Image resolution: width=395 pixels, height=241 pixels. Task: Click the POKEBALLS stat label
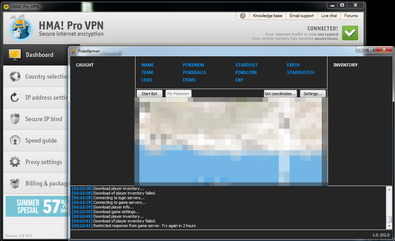(194, 72)
